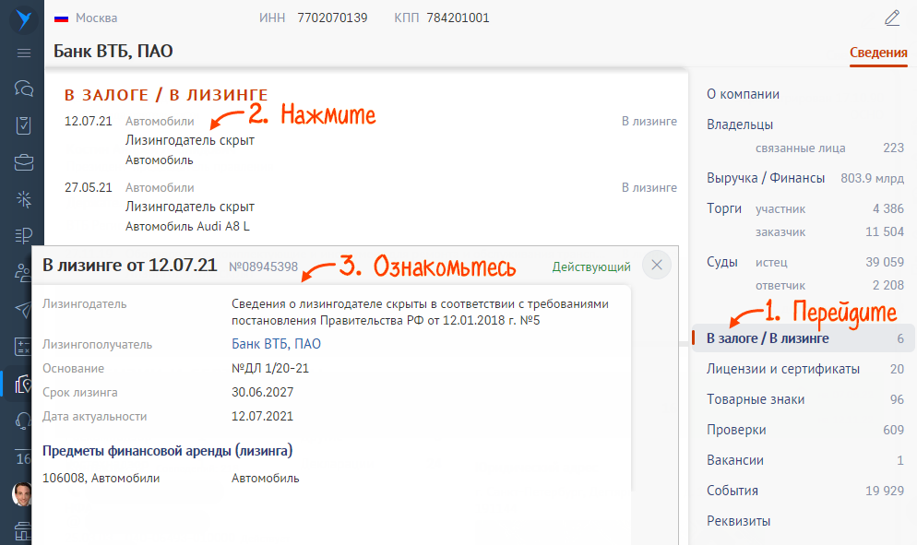Screen dimensions: 917x545
Task: Switch to the Сведения tab
Action: [878, 53]
